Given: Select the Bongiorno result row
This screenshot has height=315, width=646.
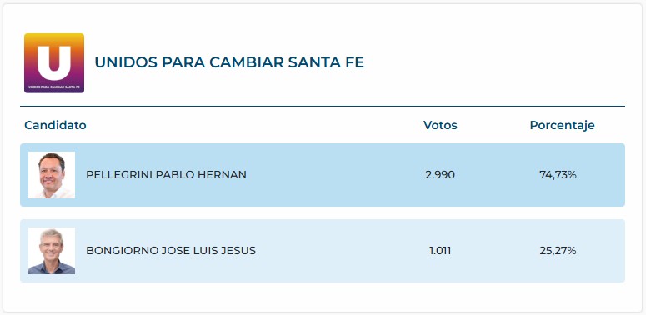Looking at the screenshot, I should [x=323, y=251].
